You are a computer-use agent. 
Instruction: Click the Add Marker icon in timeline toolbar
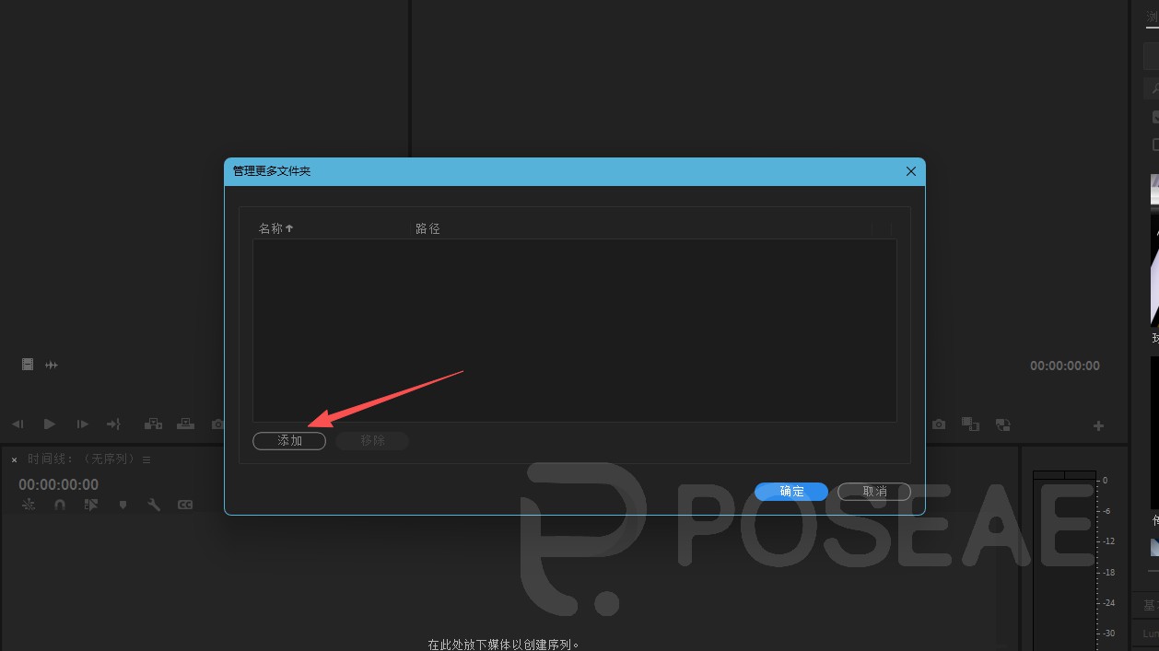[123, 505]
